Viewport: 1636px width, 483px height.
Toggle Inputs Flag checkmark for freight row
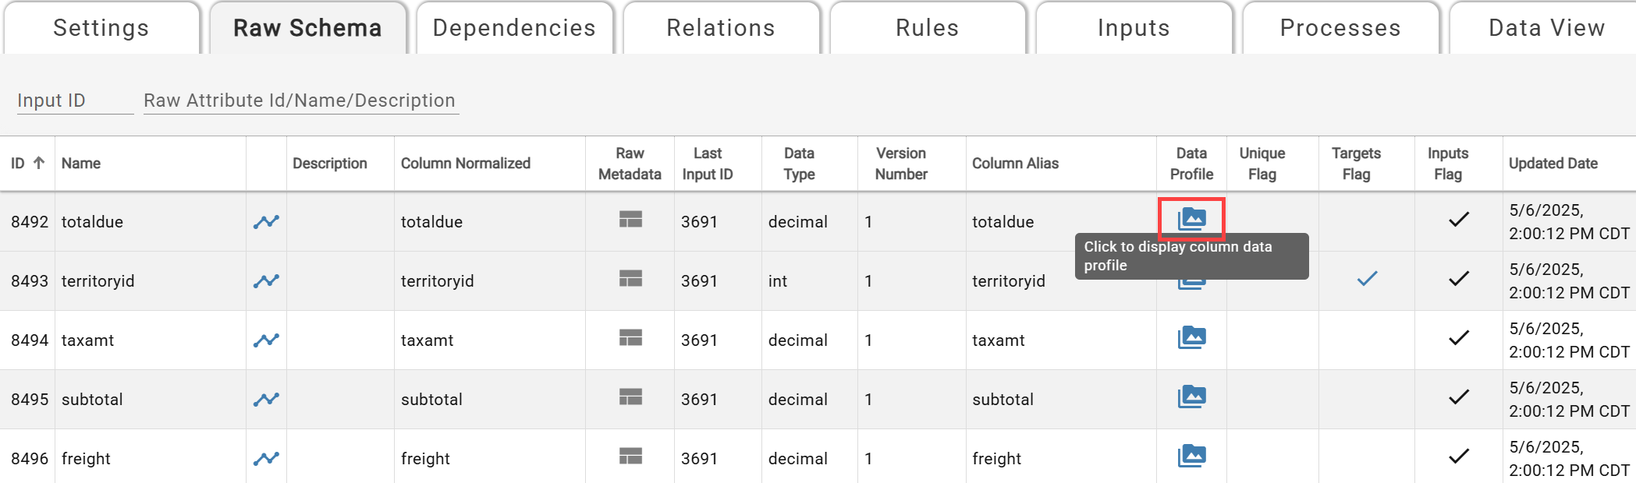click(x=1459, y=457)
